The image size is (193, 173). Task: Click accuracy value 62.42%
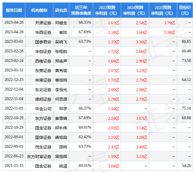[85, 137]
